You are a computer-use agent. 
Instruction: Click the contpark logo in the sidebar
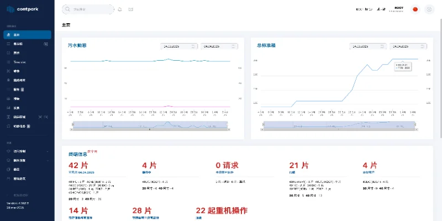[x=22, y=9]
